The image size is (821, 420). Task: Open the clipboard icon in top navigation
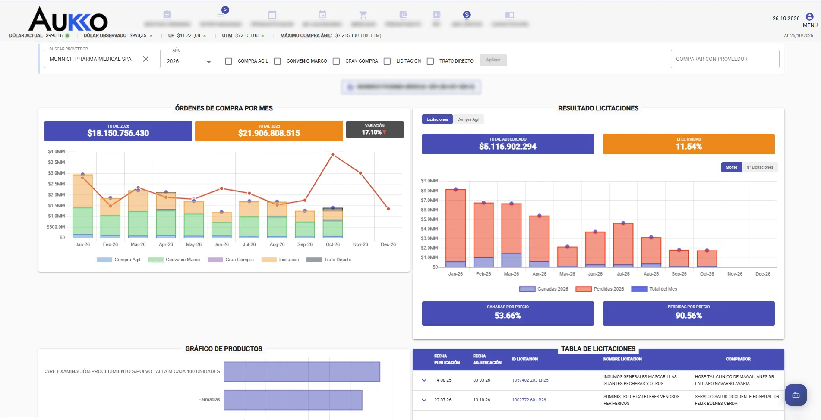[167, 15]
